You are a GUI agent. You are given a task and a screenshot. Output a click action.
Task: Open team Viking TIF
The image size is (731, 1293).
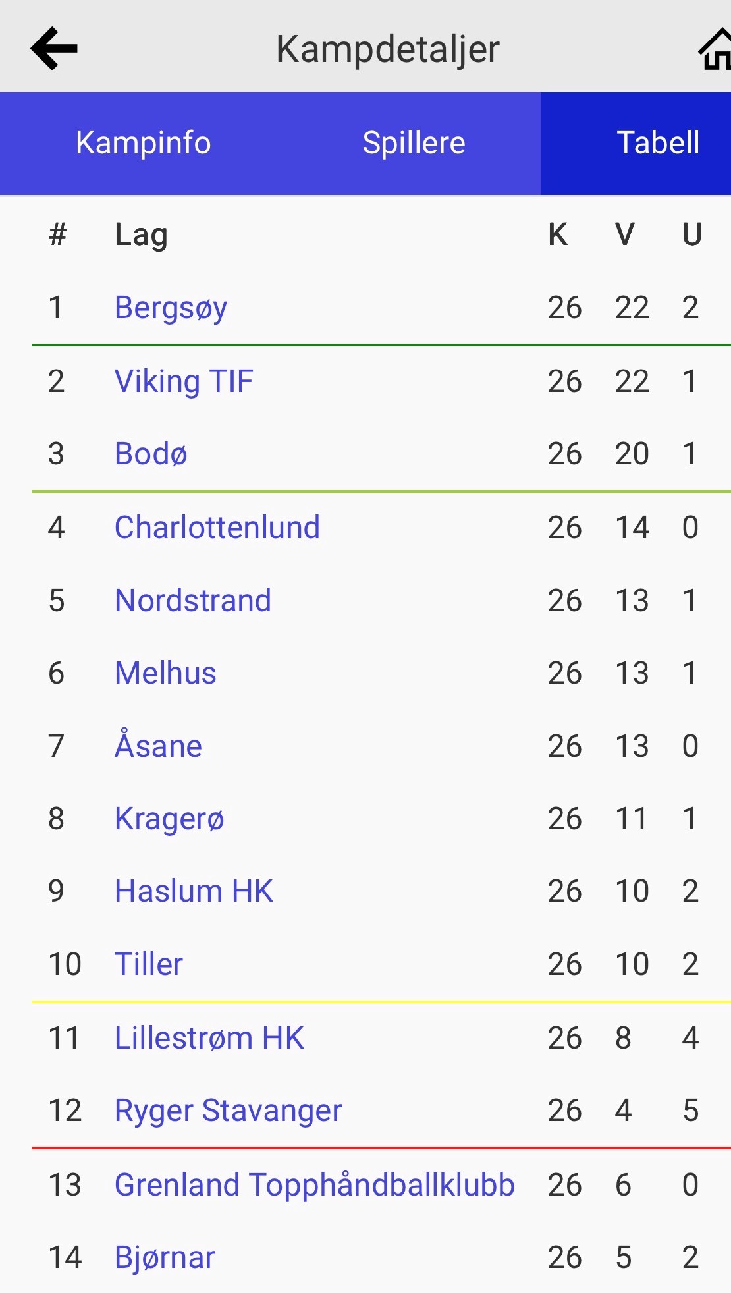click(184, 381)
